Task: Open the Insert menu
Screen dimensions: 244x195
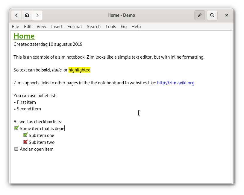Action: 57,27
